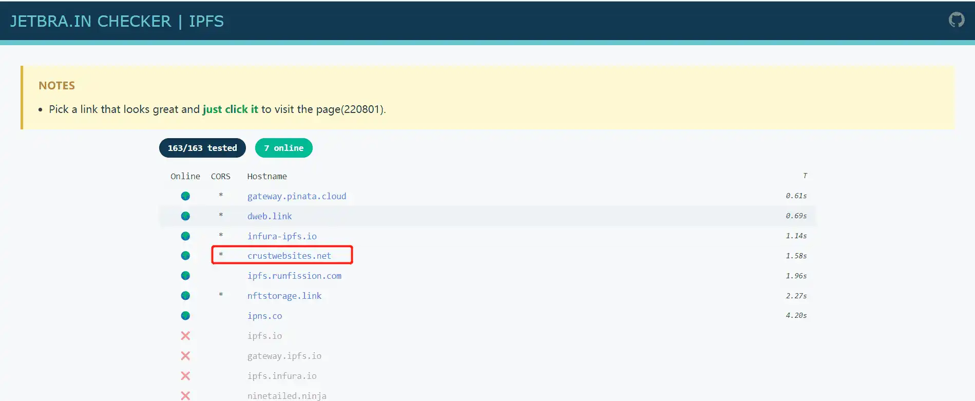Click the NOTES heading

tap(56, 86)
